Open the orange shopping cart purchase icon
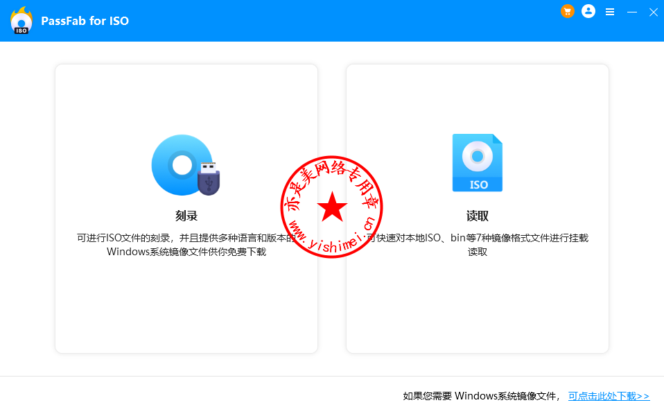The height and width of the screenshot is (414, 664). [568, 11]
